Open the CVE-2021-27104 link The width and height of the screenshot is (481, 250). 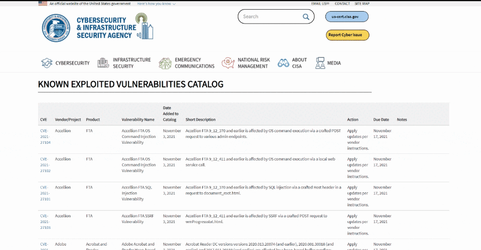click(45, 137)
